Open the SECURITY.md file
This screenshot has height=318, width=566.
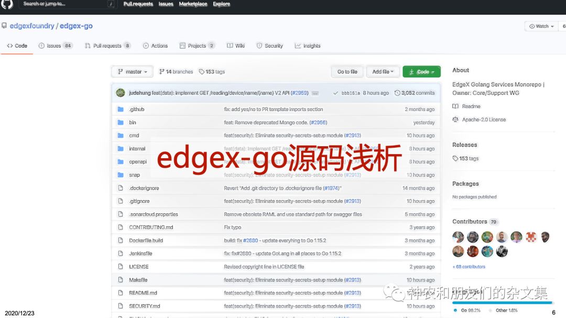(145, 306)
